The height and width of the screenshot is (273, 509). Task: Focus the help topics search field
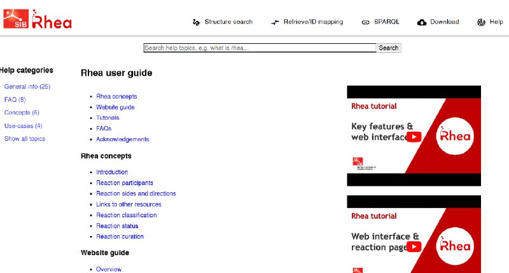point(260,48)
